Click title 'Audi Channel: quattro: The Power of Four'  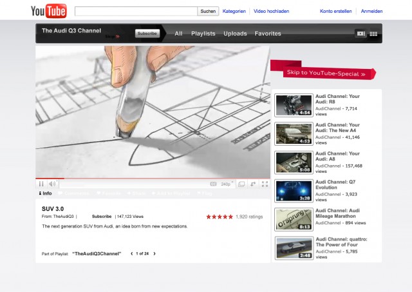click(x=341, y=242)
